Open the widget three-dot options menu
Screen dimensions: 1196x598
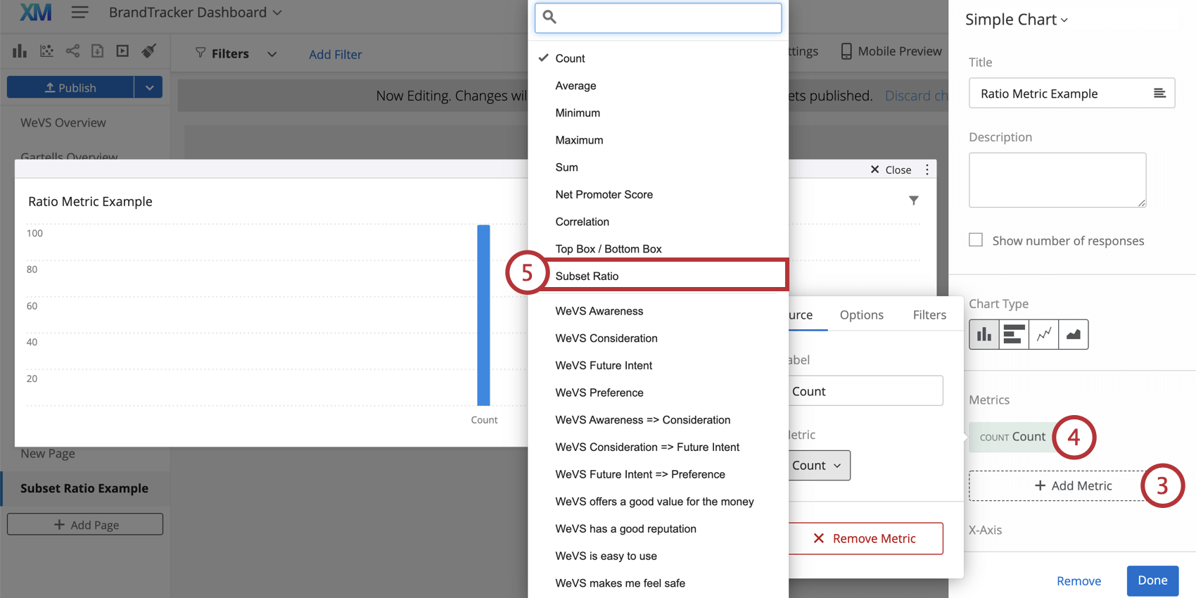(927, 170)
